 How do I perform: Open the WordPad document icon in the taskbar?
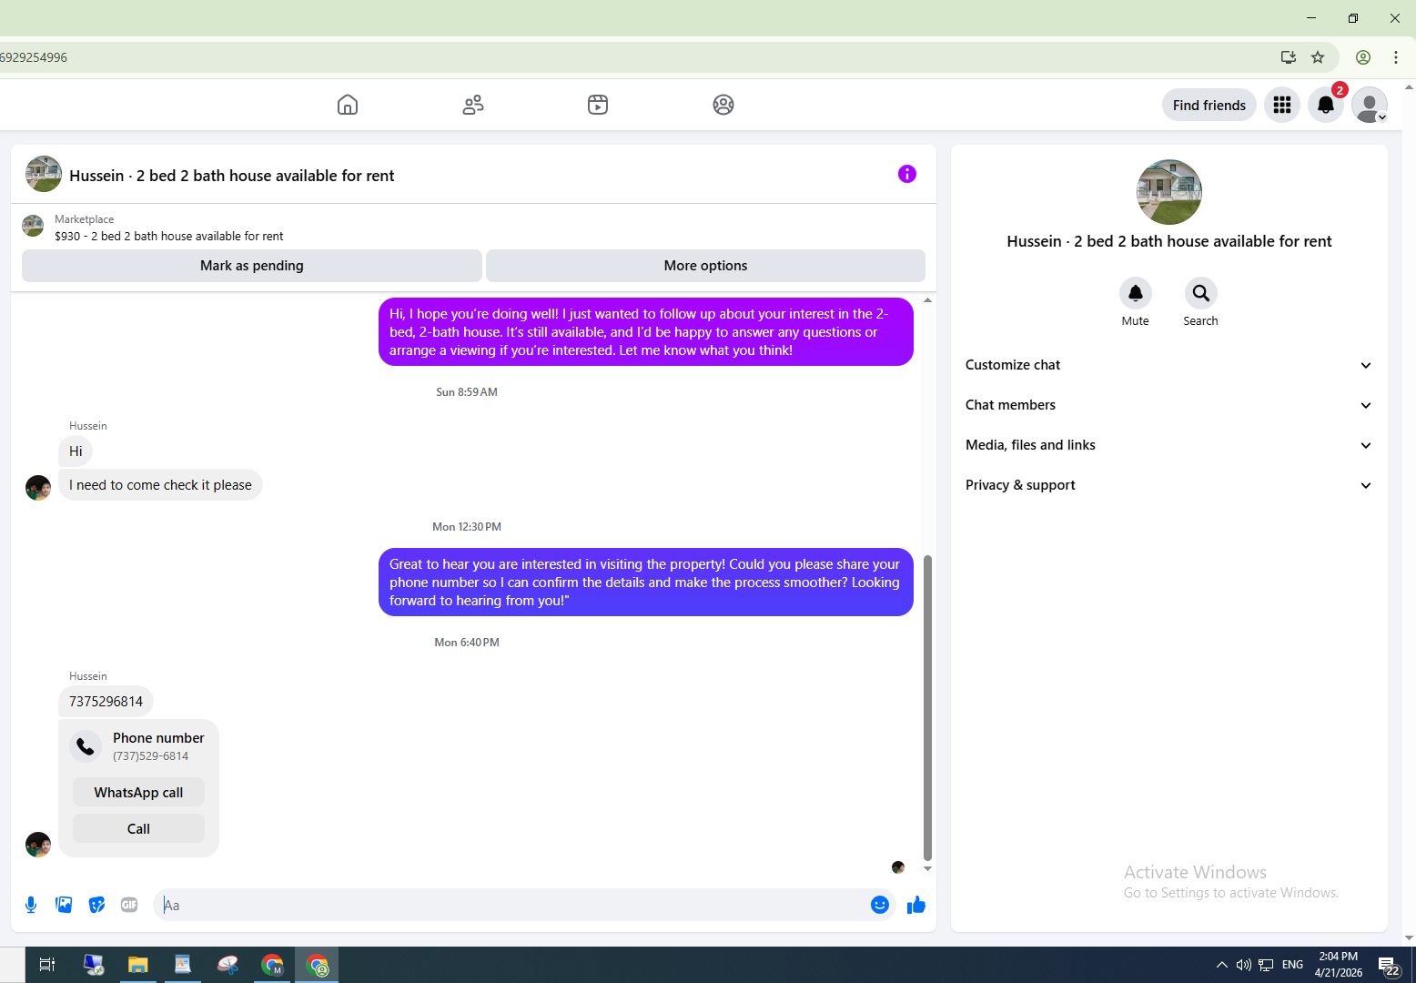pos(183,965)
